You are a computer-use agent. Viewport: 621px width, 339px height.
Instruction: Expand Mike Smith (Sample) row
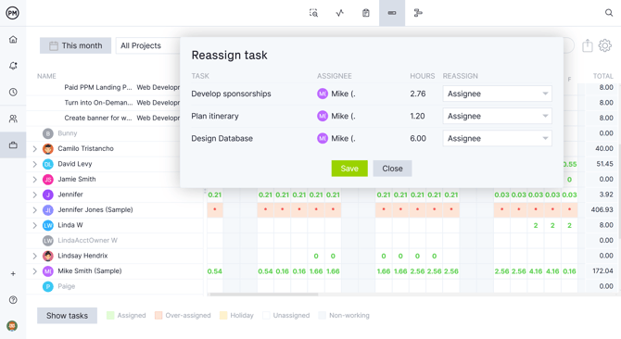coord(34,271)
